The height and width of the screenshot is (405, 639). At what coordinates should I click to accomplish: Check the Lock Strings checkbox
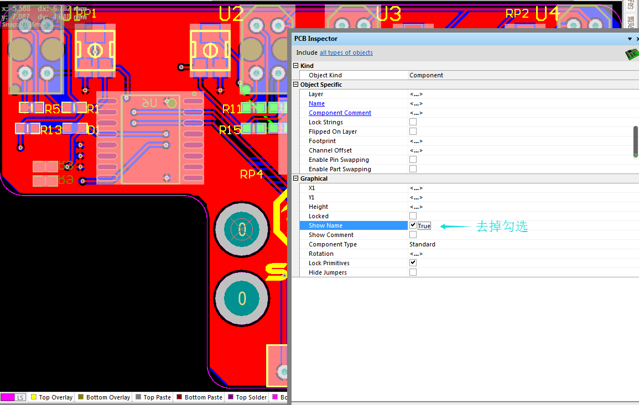click(x=413, y=122)
